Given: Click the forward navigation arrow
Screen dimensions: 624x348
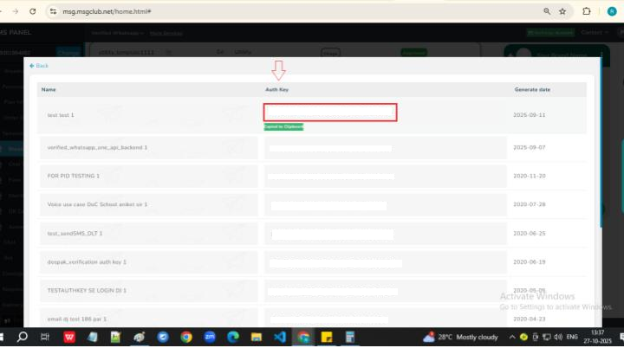Looking at the screenshot, I should point(13,11).
